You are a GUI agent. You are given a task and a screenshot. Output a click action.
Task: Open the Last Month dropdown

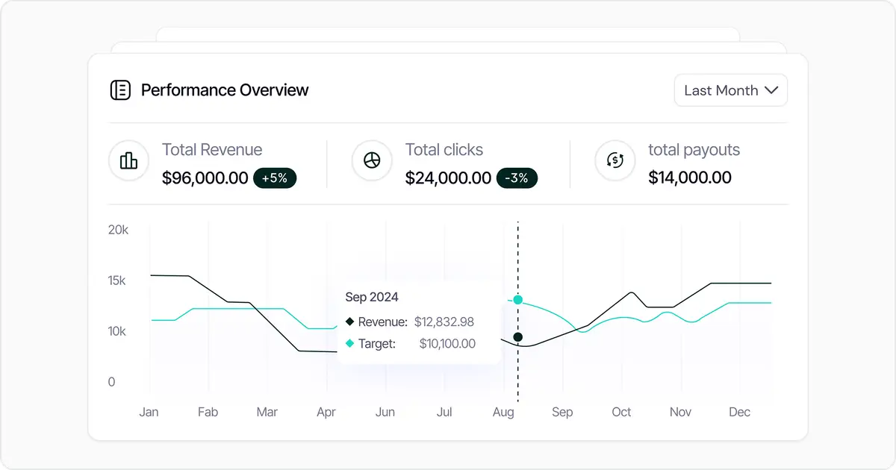point(730,90)
